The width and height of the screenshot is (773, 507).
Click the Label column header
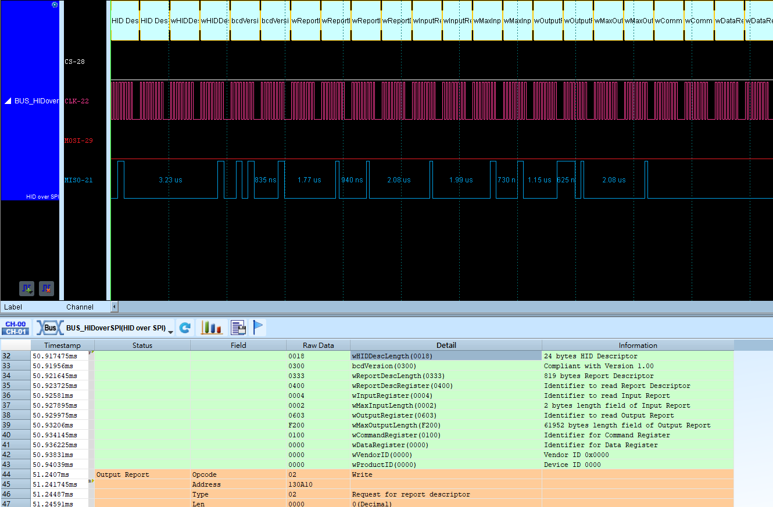click(13, 307)
